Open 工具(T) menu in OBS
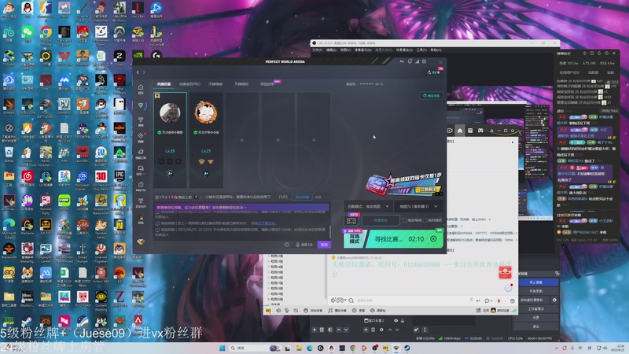The width and height of the screenshot is (629, 354). pos(421,50)
